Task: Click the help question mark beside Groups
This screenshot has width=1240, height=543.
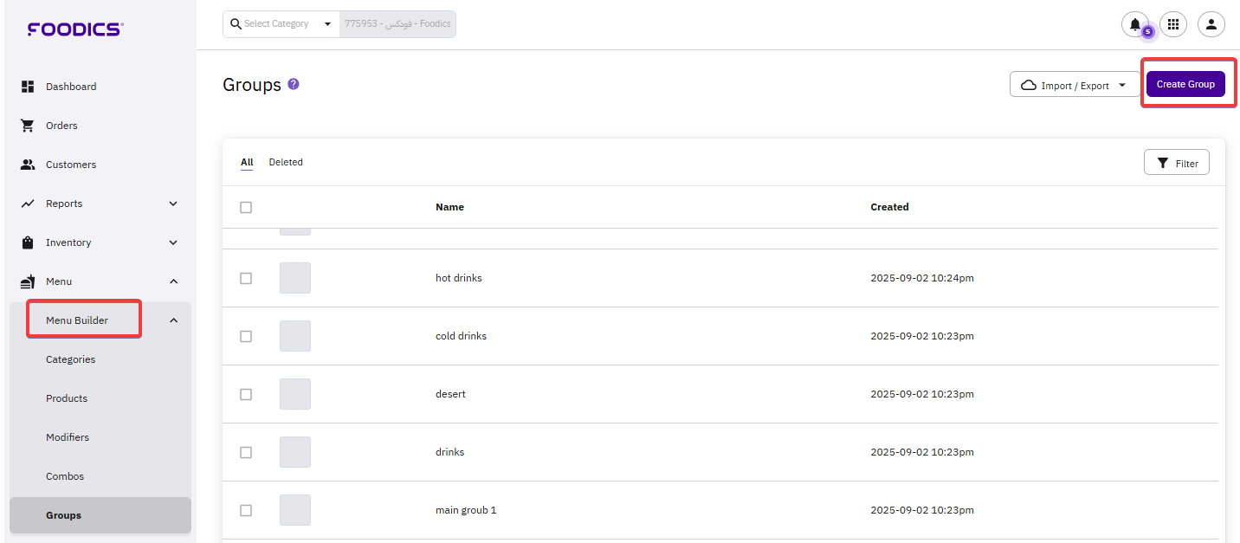Action: [294, 84]
